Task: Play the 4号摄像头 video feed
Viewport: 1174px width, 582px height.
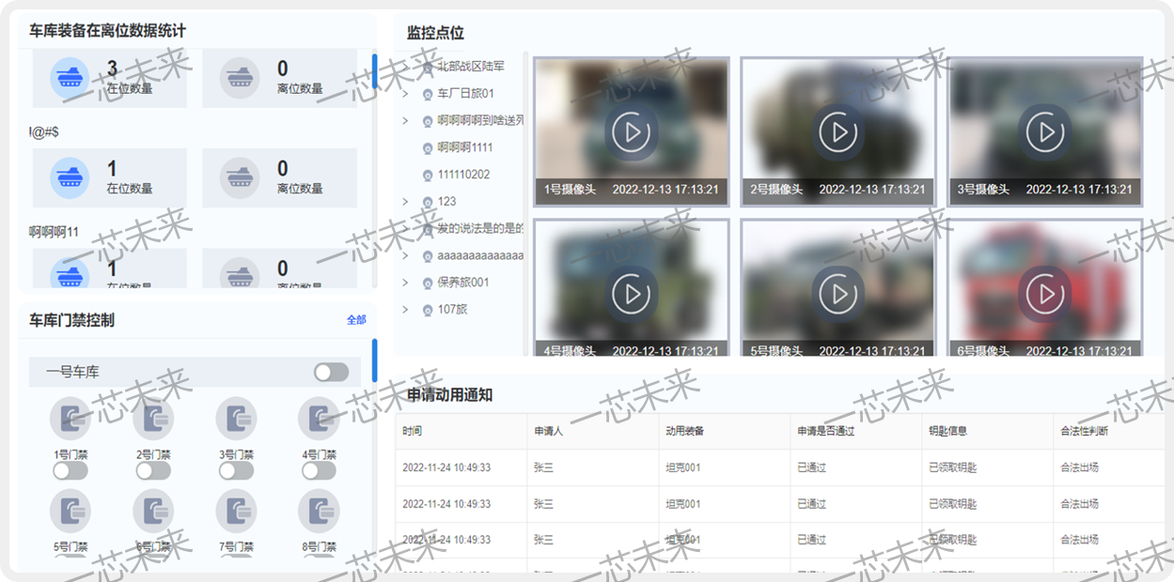Action: pos(632,294)
